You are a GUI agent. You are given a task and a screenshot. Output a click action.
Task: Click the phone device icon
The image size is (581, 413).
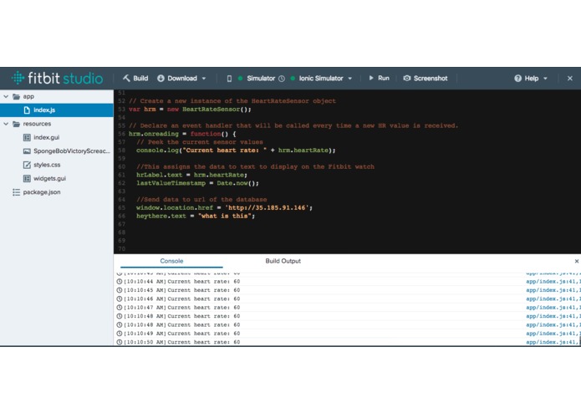(x=229, y=79)
